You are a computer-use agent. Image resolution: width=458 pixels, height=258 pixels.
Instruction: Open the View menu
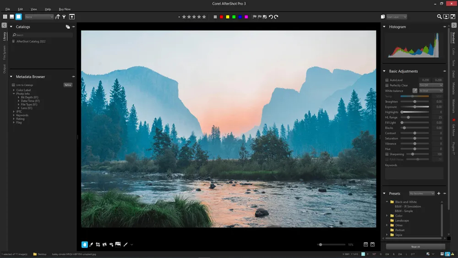34,9
